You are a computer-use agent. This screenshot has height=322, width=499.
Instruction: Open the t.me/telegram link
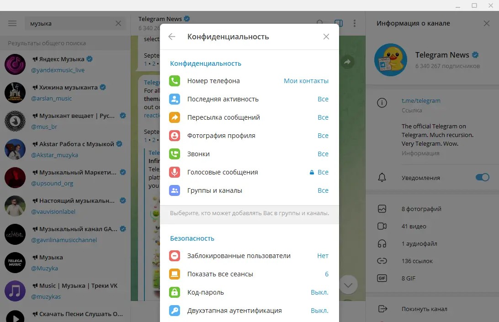click(421, 101)
